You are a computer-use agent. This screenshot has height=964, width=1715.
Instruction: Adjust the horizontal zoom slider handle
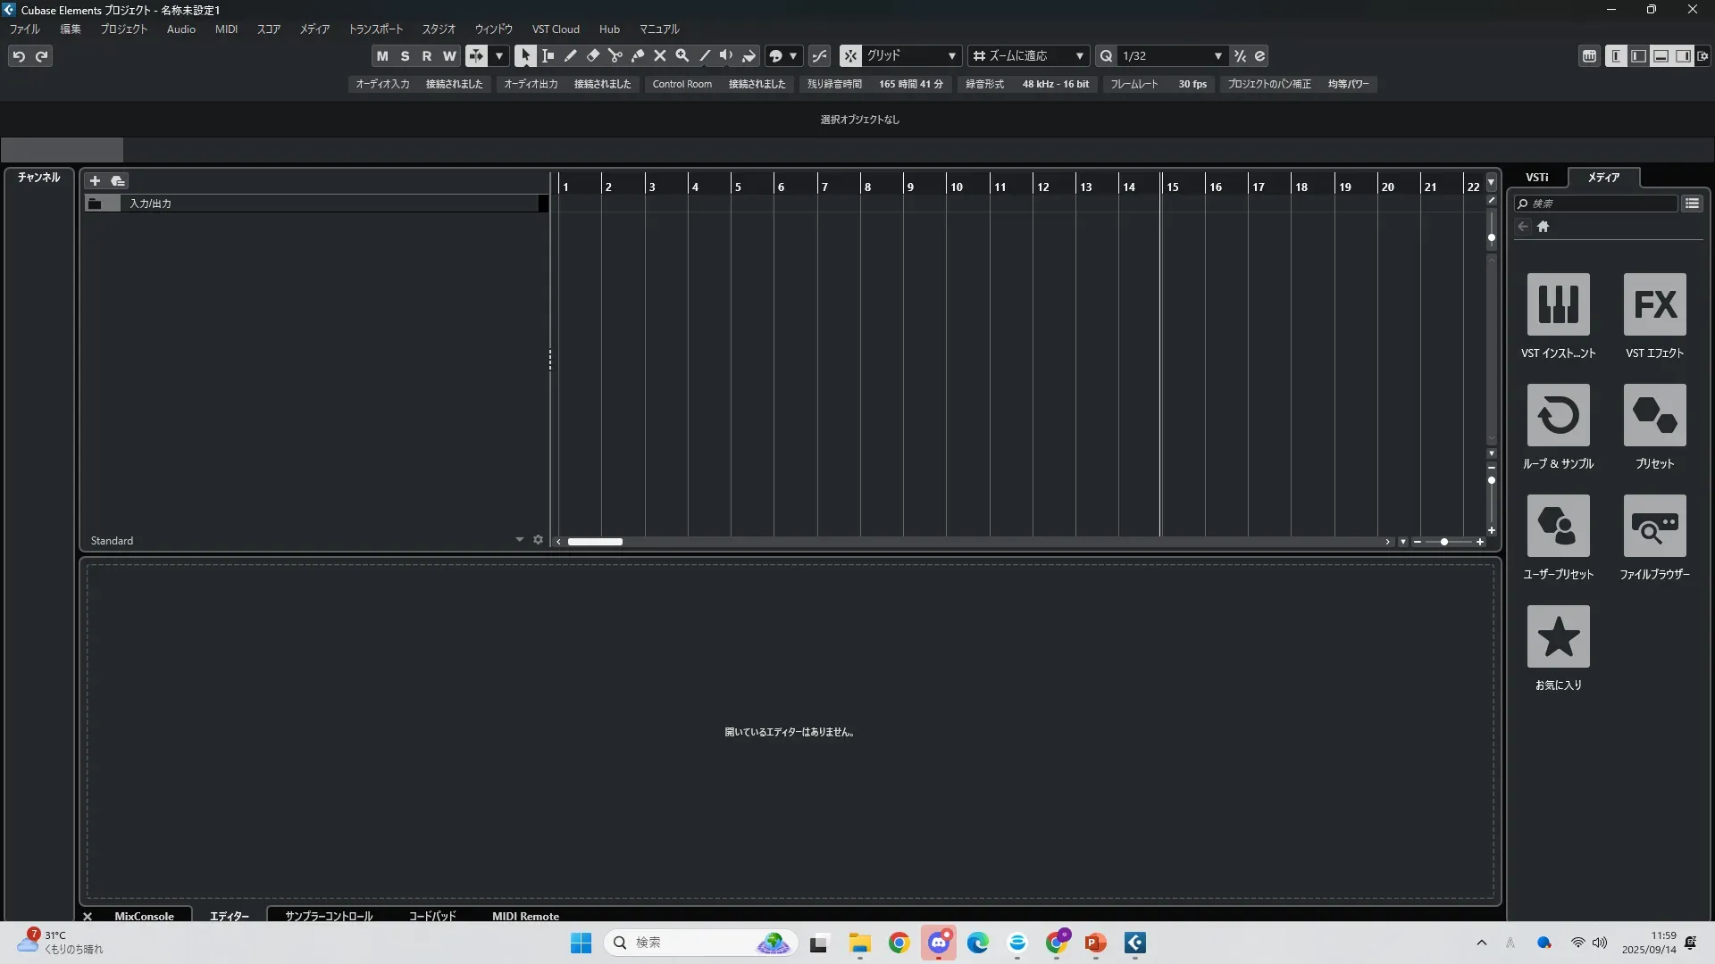(1444, 542)
